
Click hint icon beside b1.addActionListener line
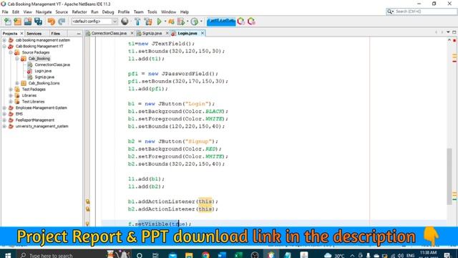pos(87,201)
